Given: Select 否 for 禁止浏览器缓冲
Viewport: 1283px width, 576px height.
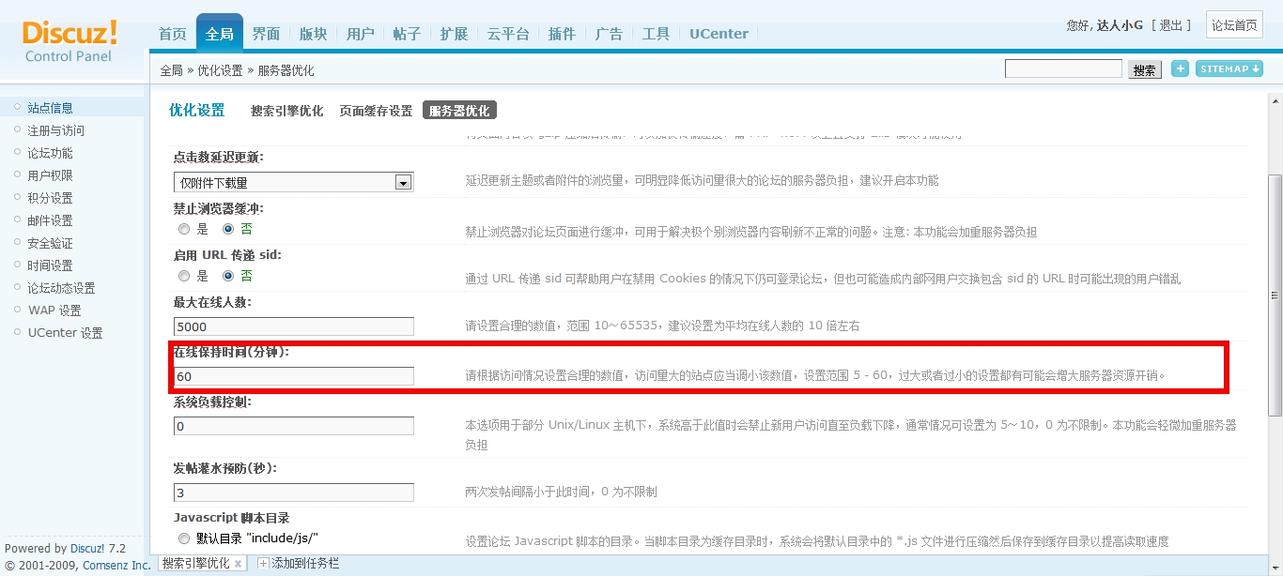Looking at the screenshot, I should [228, 229].
